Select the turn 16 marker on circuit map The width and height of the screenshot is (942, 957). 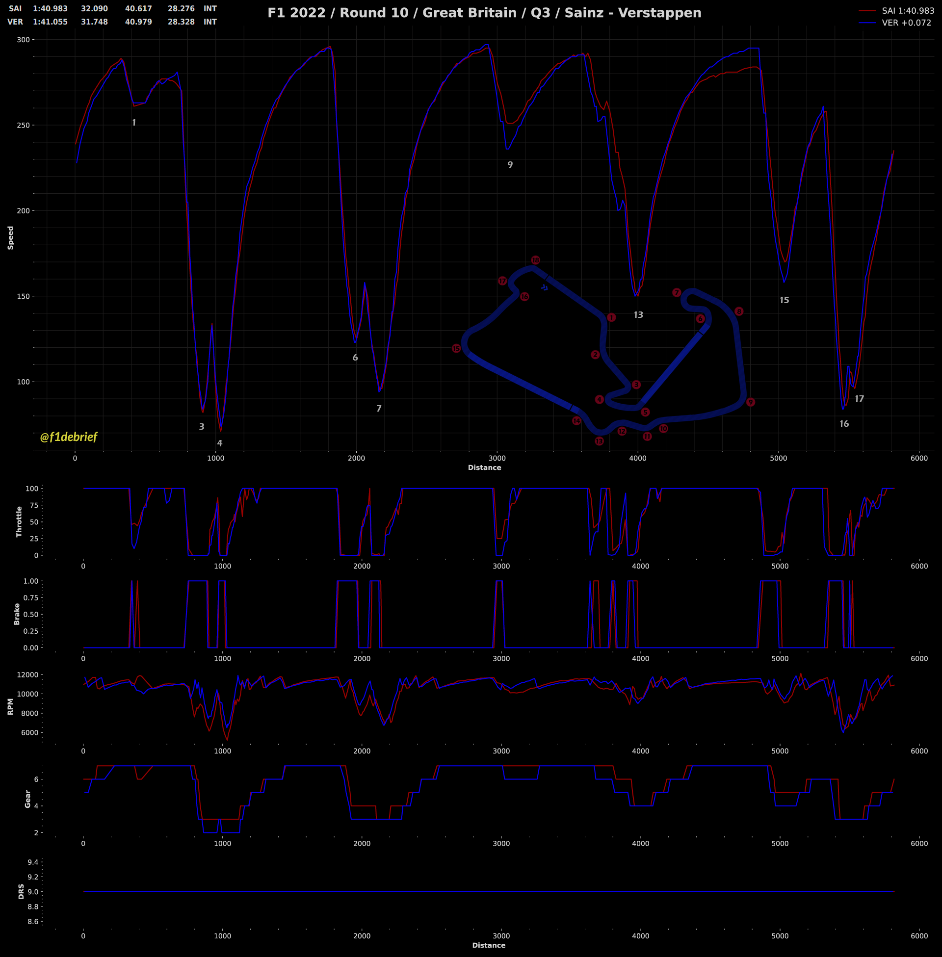(x=524, y=297)
